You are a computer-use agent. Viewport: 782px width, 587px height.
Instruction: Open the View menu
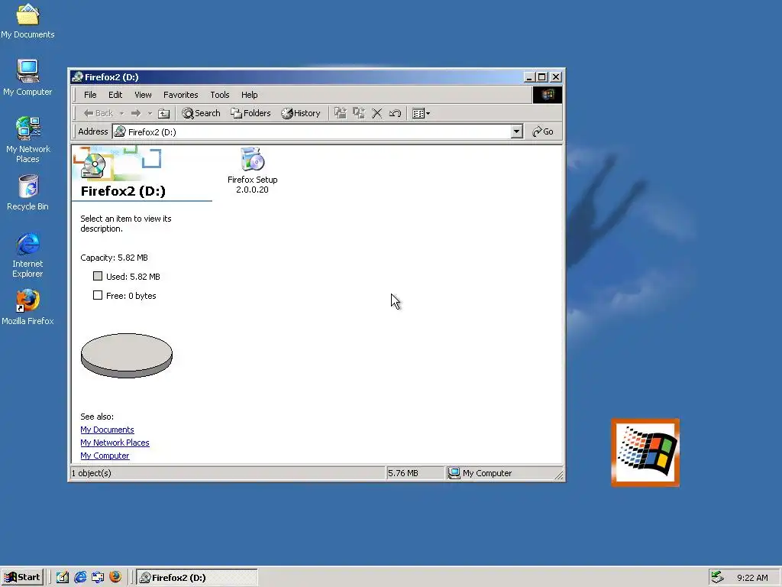pos(143,95)
